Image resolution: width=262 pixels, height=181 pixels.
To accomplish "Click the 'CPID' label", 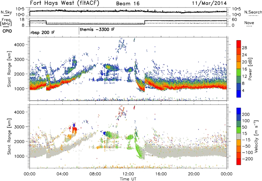I will 7,31.
